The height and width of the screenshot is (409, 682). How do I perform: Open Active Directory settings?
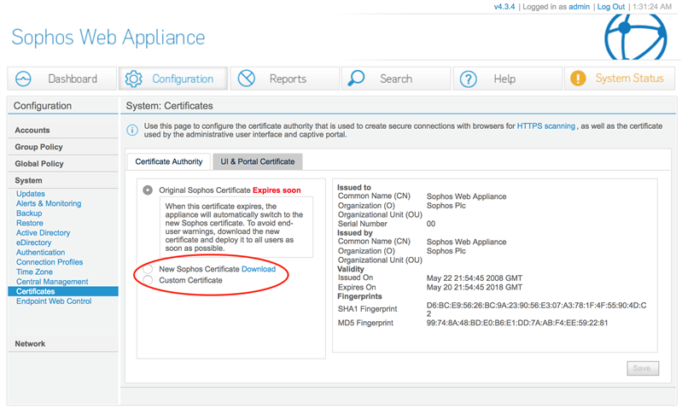pyautogui.click(x=43, y=233)
